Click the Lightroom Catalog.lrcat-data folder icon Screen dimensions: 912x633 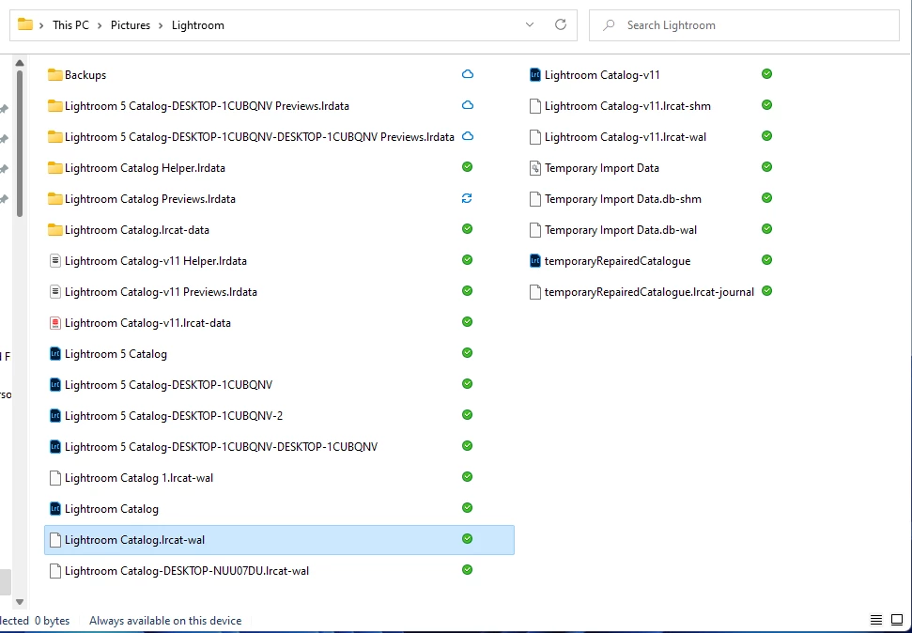55,230
